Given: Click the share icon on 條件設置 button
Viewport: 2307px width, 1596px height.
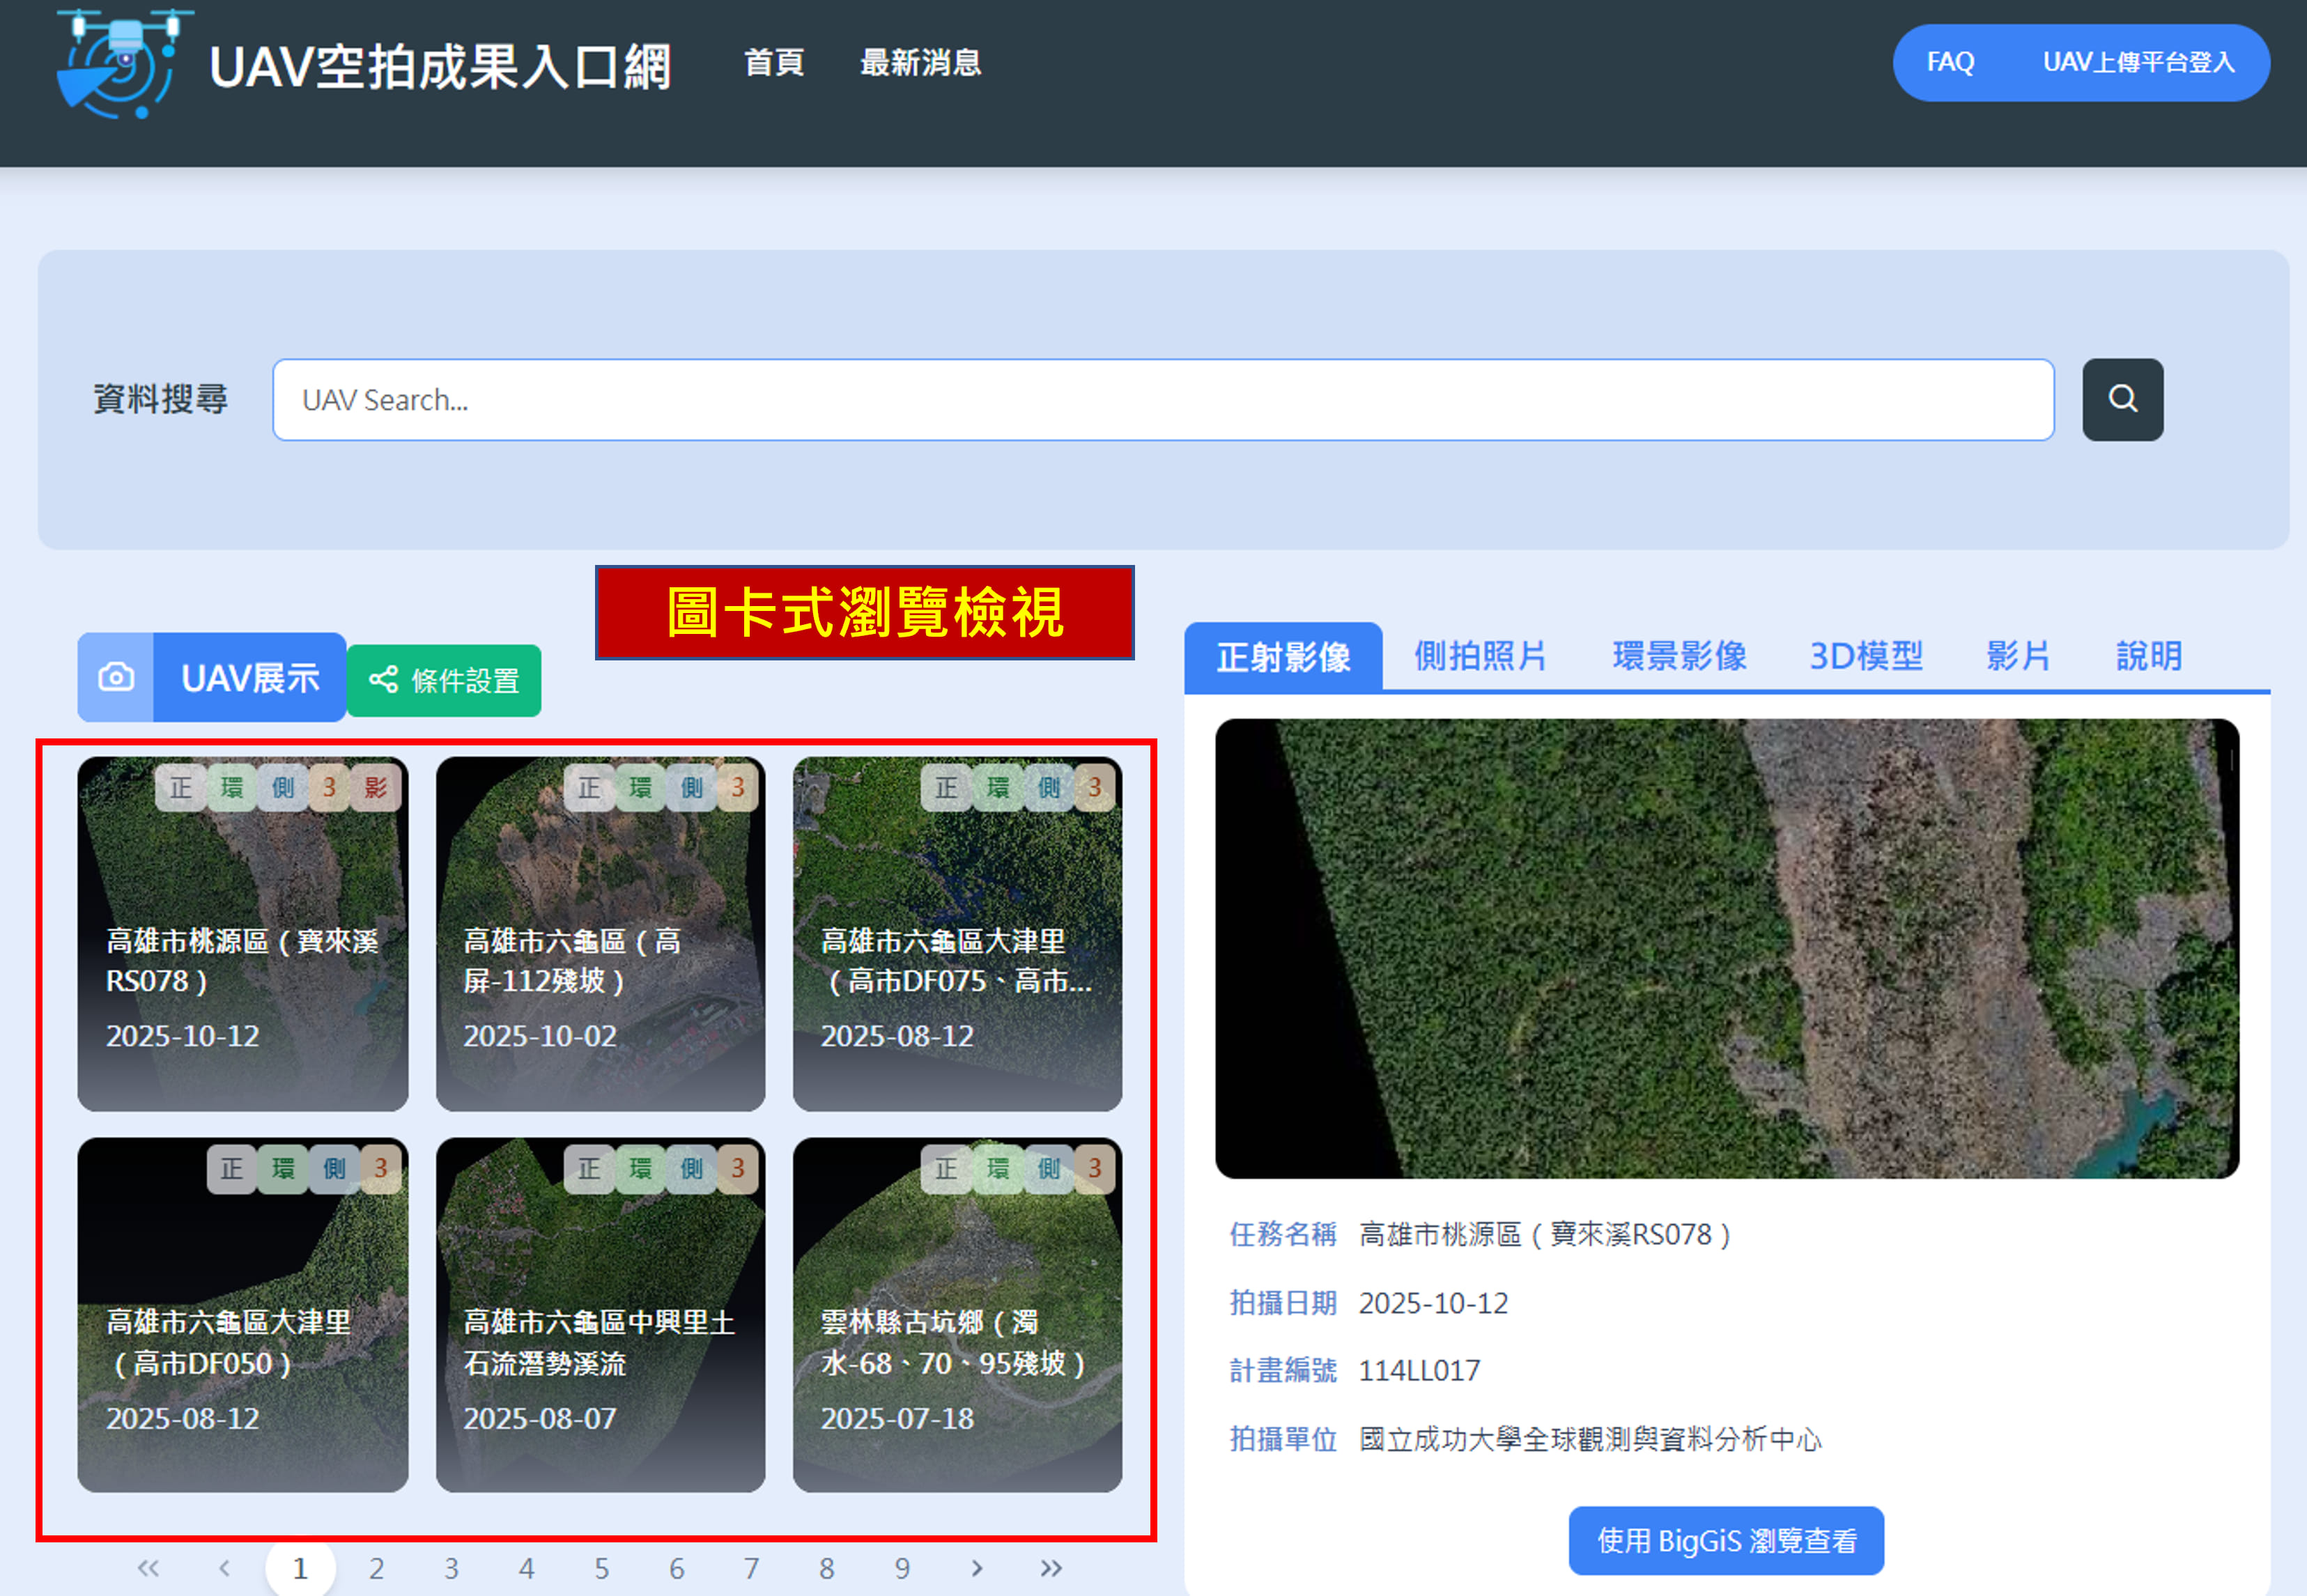Looking at the screenshot, I should 383,680.
